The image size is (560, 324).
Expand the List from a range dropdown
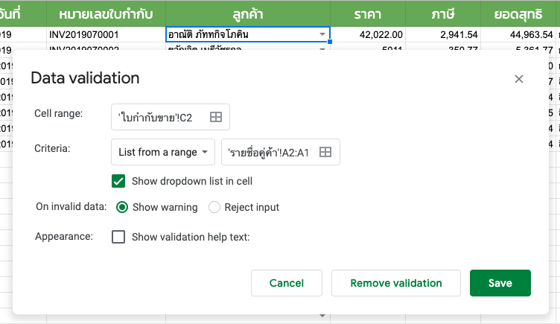[163, 152]
